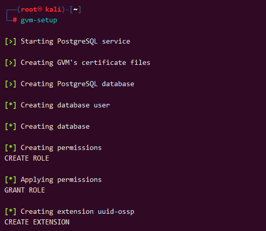
Task: Click the red root username in prompt
Action: 29,9
